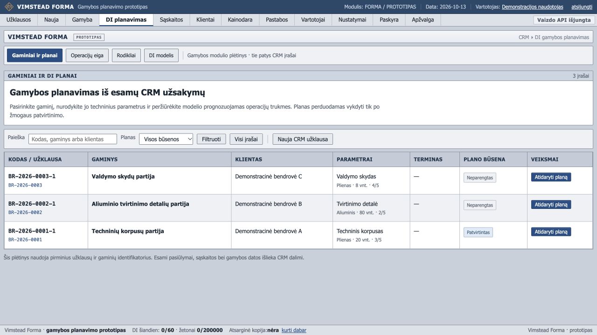Open the DI modelis view
This screenshot has width=597, height=335.
click(161, 55)
